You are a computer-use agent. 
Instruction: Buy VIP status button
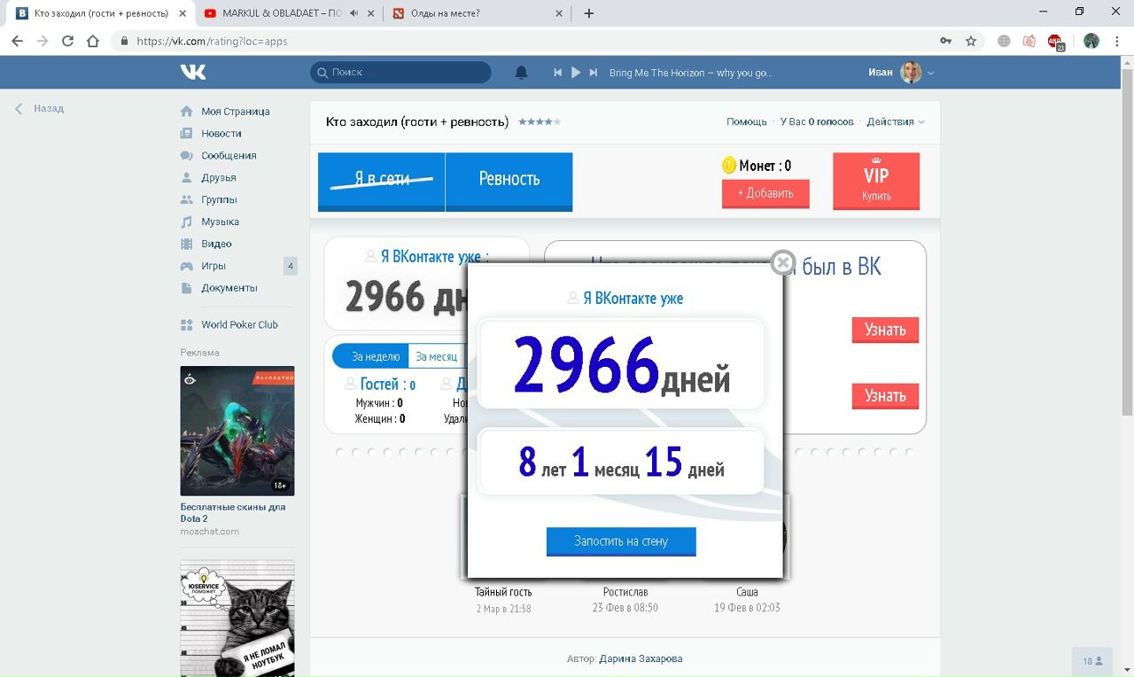click(x=875, y=181)
